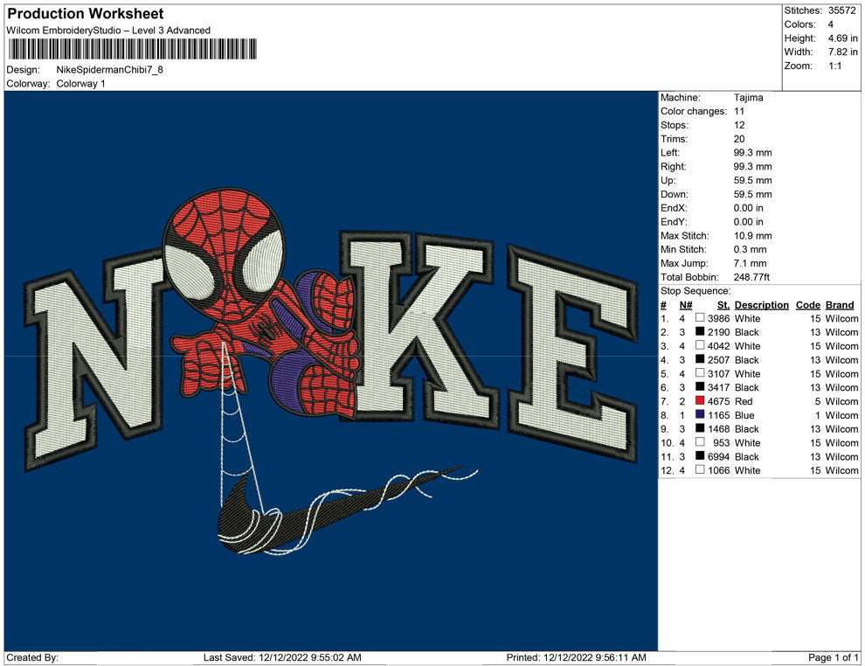Viewport: 865px width, 666px height.
Task: Click the red swatch in stop row 7
Action: coord(700,400)
